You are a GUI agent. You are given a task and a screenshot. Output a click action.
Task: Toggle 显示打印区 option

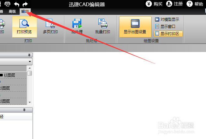168,34
